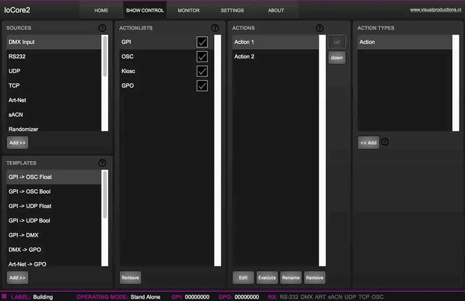
Task: Switch to the Monitor tab
Action: coord(189,10)
